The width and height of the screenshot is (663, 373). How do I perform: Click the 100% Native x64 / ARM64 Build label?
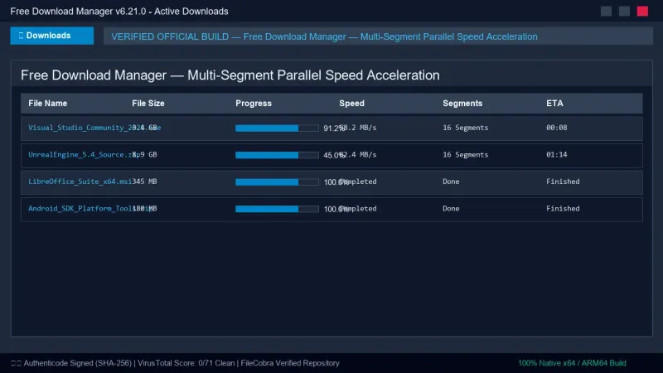tap(572, 363)
